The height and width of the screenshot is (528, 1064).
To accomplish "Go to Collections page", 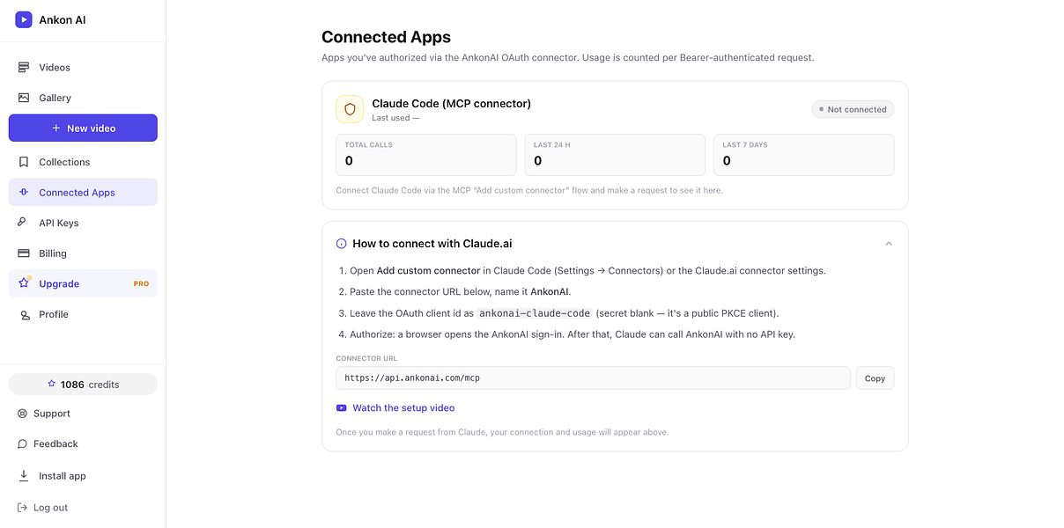I will coord(83,162).
